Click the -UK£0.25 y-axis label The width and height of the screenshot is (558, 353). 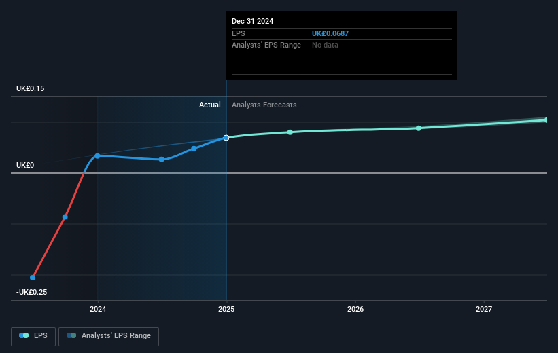(32, 292)
